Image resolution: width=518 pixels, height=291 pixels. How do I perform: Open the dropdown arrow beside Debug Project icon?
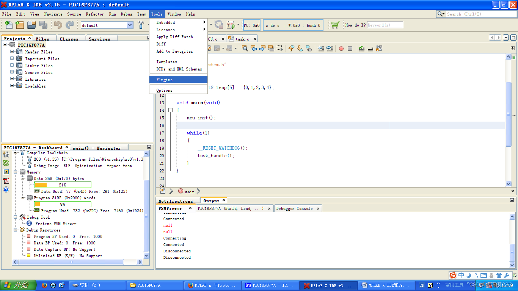click(238, 25)
